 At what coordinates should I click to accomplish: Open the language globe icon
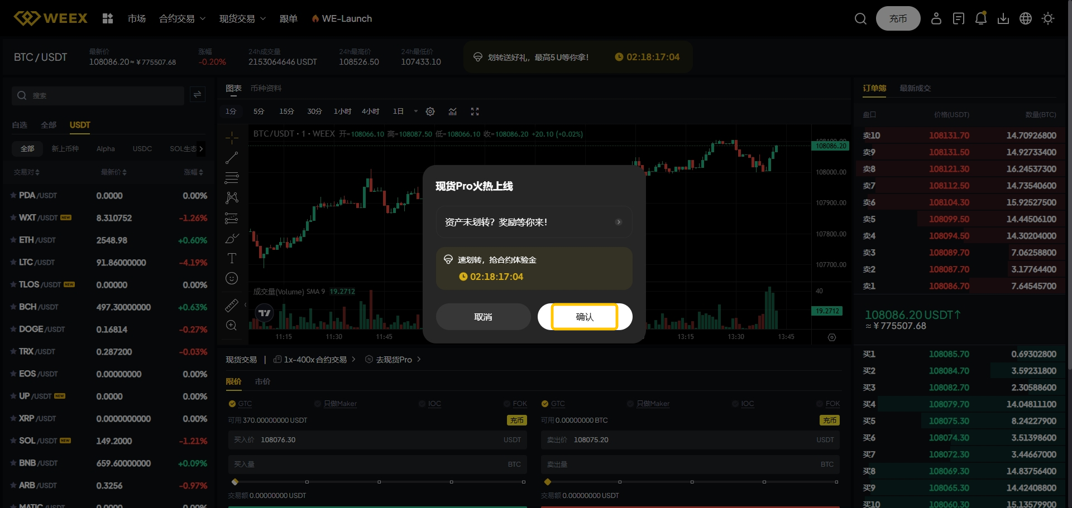click(x=1026, y=18)
